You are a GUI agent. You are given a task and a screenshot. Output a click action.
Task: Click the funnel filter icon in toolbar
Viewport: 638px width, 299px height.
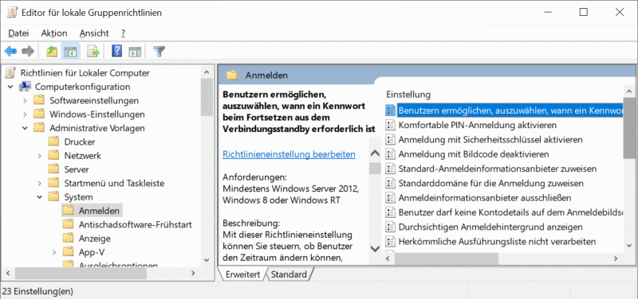159,52
